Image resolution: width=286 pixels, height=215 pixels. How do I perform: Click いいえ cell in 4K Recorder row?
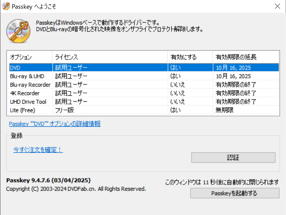click(x=178, y=93)
